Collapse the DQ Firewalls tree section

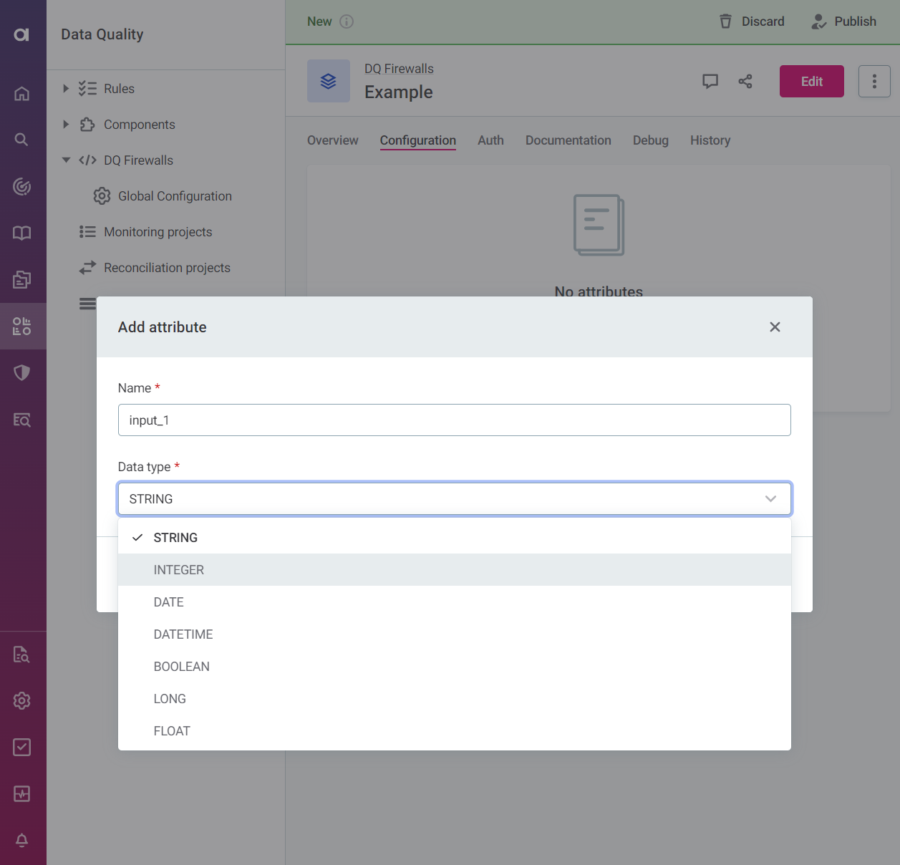pyautogui.click(x=66, y=160)
